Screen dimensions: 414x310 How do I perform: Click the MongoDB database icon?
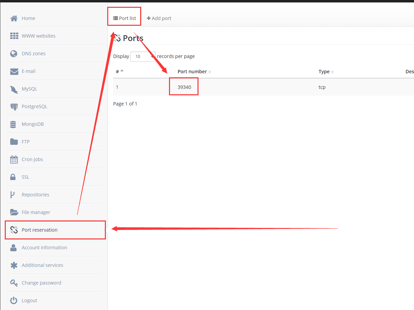click(x=13, y=124)
